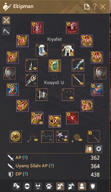
Task: Toggle the sword-and-shield stats view button
Action: coord(89,149)
